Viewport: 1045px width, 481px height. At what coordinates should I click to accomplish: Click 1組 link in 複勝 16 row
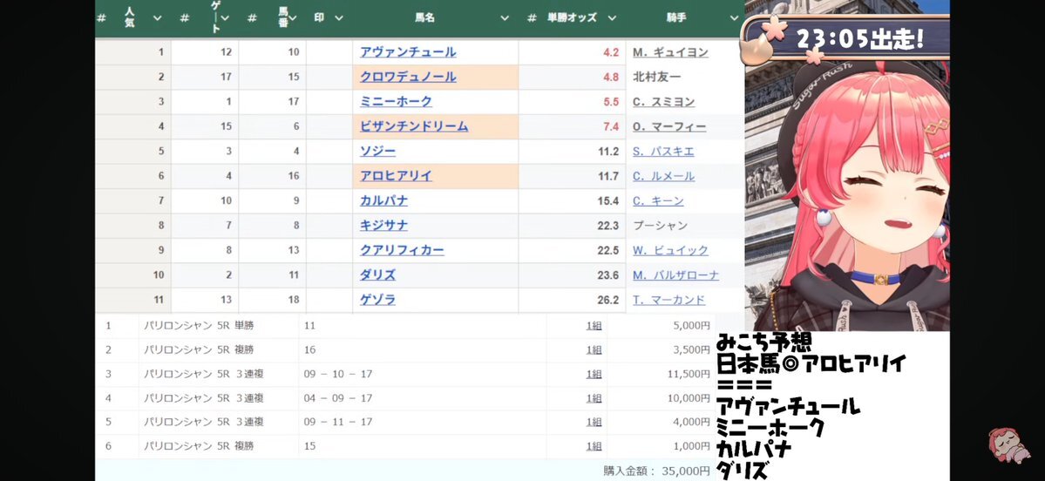594,349
